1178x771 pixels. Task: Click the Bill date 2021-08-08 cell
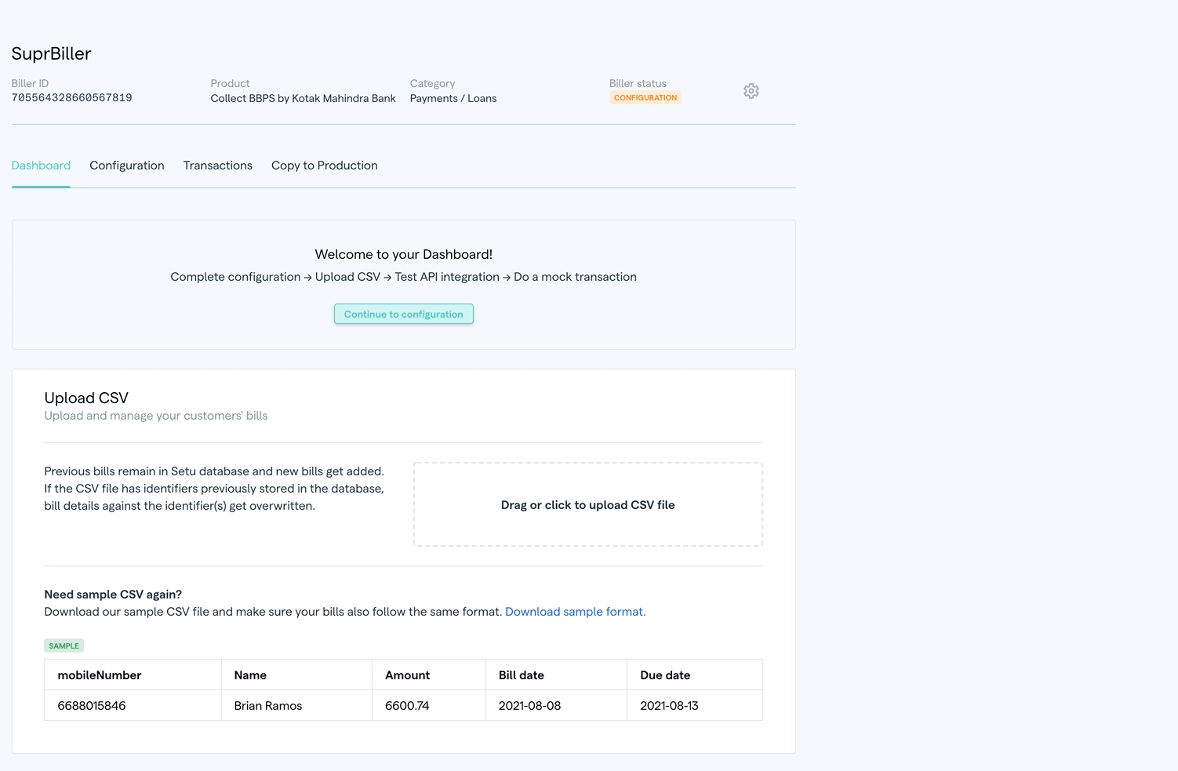coord(530,705)
